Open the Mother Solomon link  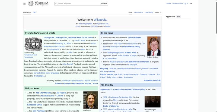[x=91, y=80]
